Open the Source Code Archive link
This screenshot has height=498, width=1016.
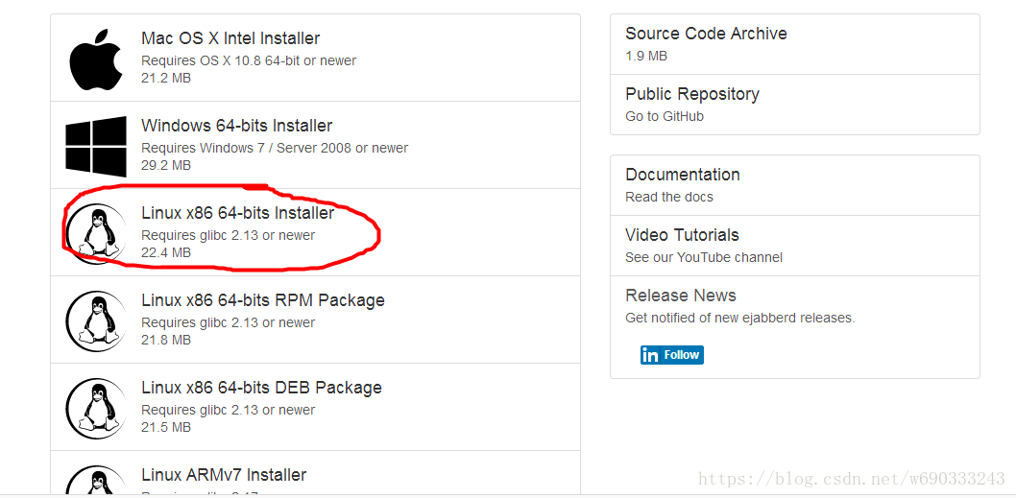coord(706,34)
